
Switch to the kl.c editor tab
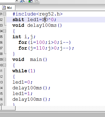tap(8, 8)
